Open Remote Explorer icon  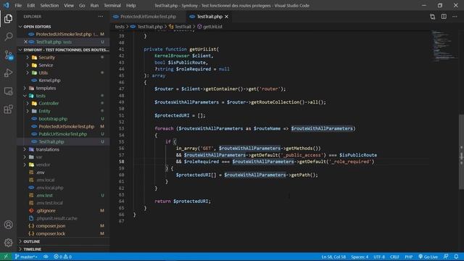[8, 91]
